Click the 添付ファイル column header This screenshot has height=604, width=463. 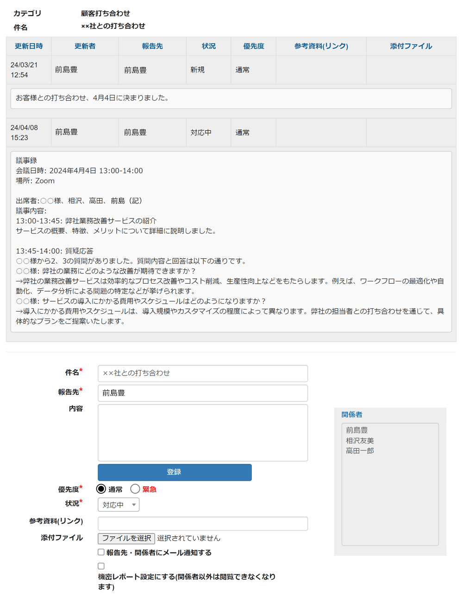click(x=411, y=46)
